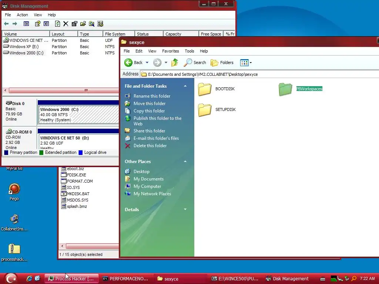This screenshot has height=284, width=379.
Task: Go to My Computer in Other Places
Action: pos(147,186)
